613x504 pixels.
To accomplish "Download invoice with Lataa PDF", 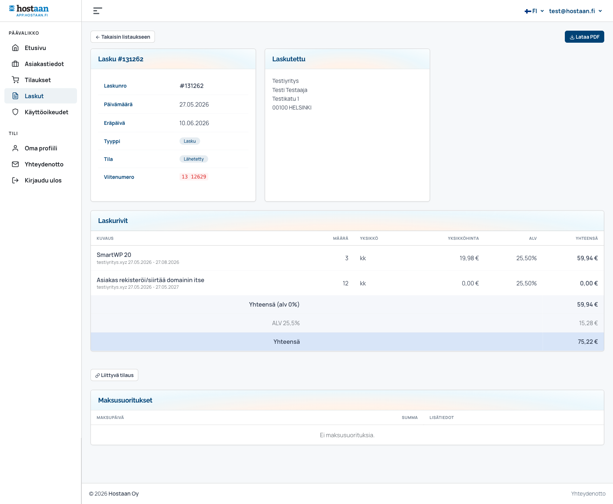I will tap(584, 37).
